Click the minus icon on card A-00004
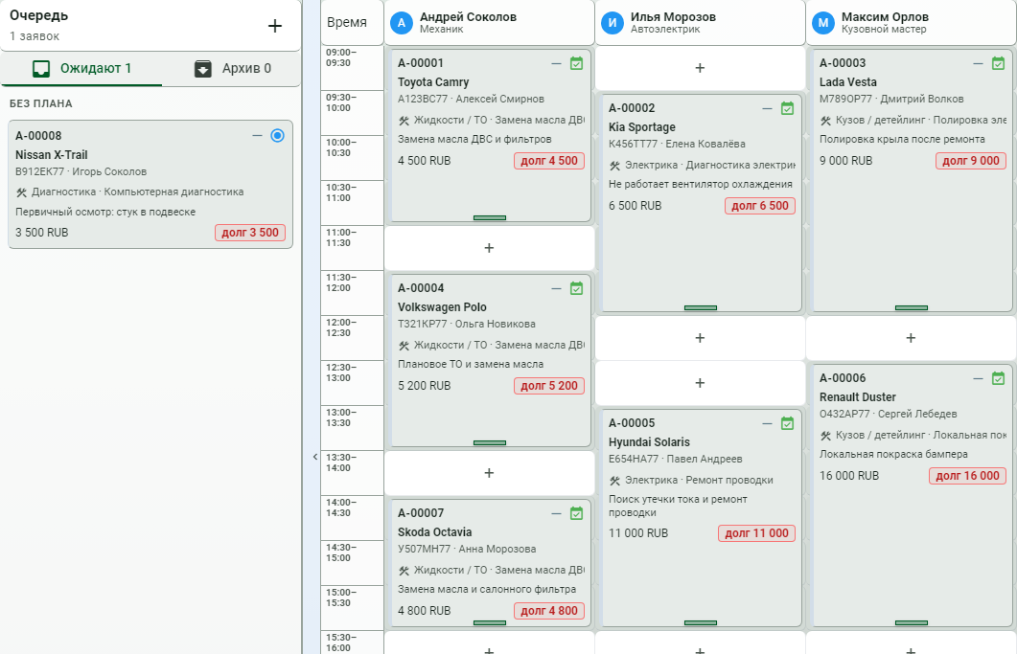 pyautogui.click(x=556, y=288)
